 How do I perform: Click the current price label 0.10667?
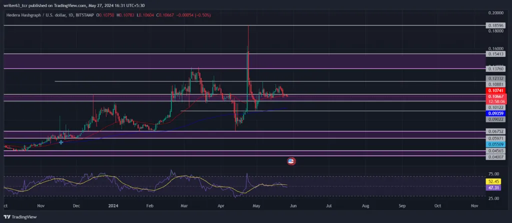pos(495,96)
